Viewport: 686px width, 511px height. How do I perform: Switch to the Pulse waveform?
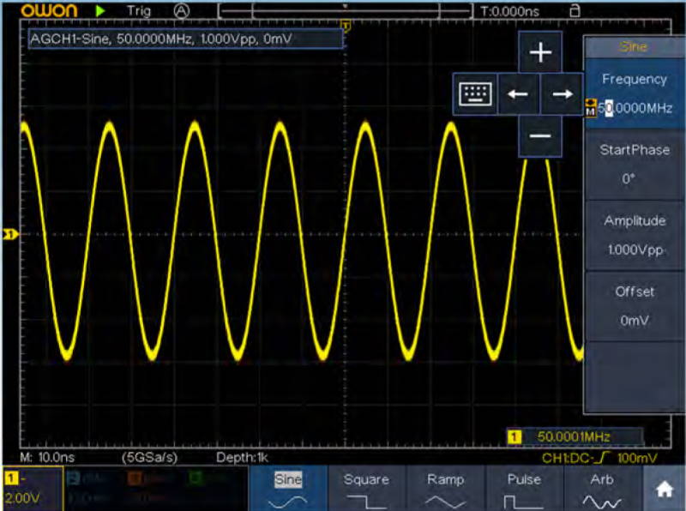[x=524, y=489]
